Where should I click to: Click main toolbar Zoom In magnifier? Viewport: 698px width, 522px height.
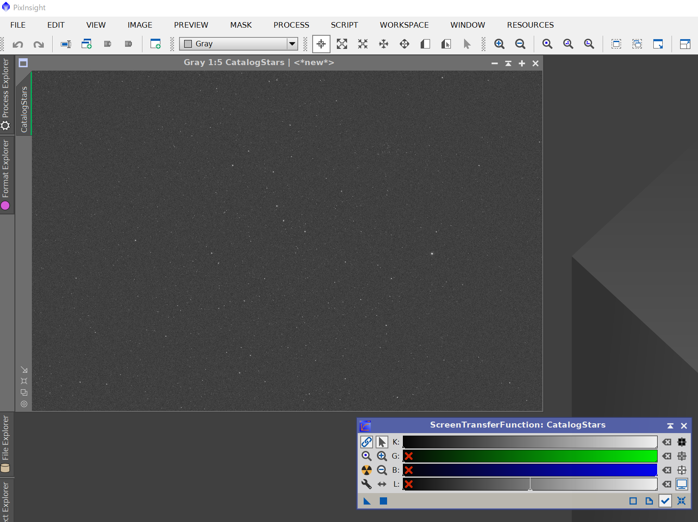[499, 44]
